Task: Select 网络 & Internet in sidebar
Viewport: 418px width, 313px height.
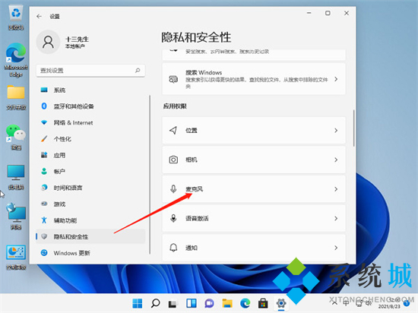Action: 90,122
